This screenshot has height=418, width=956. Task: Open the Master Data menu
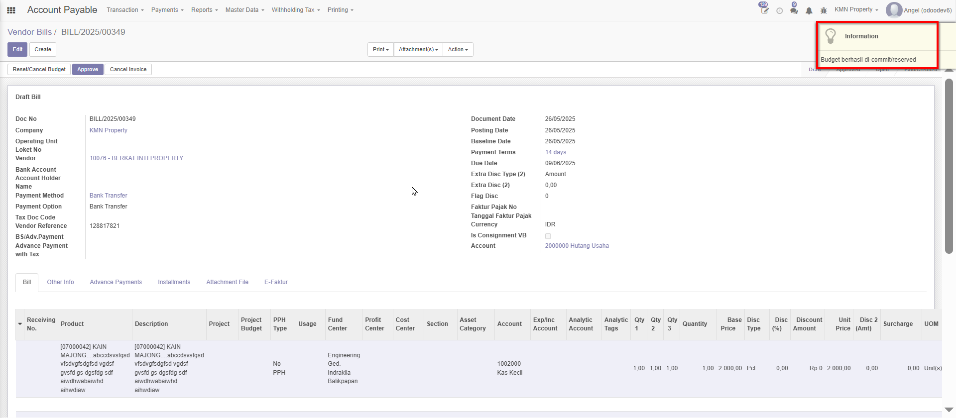244,10
